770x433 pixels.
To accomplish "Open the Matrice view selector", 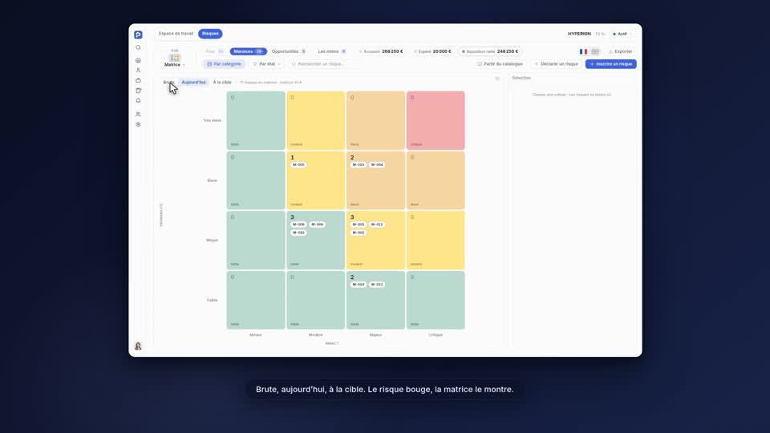I will [x=174, y=59].
